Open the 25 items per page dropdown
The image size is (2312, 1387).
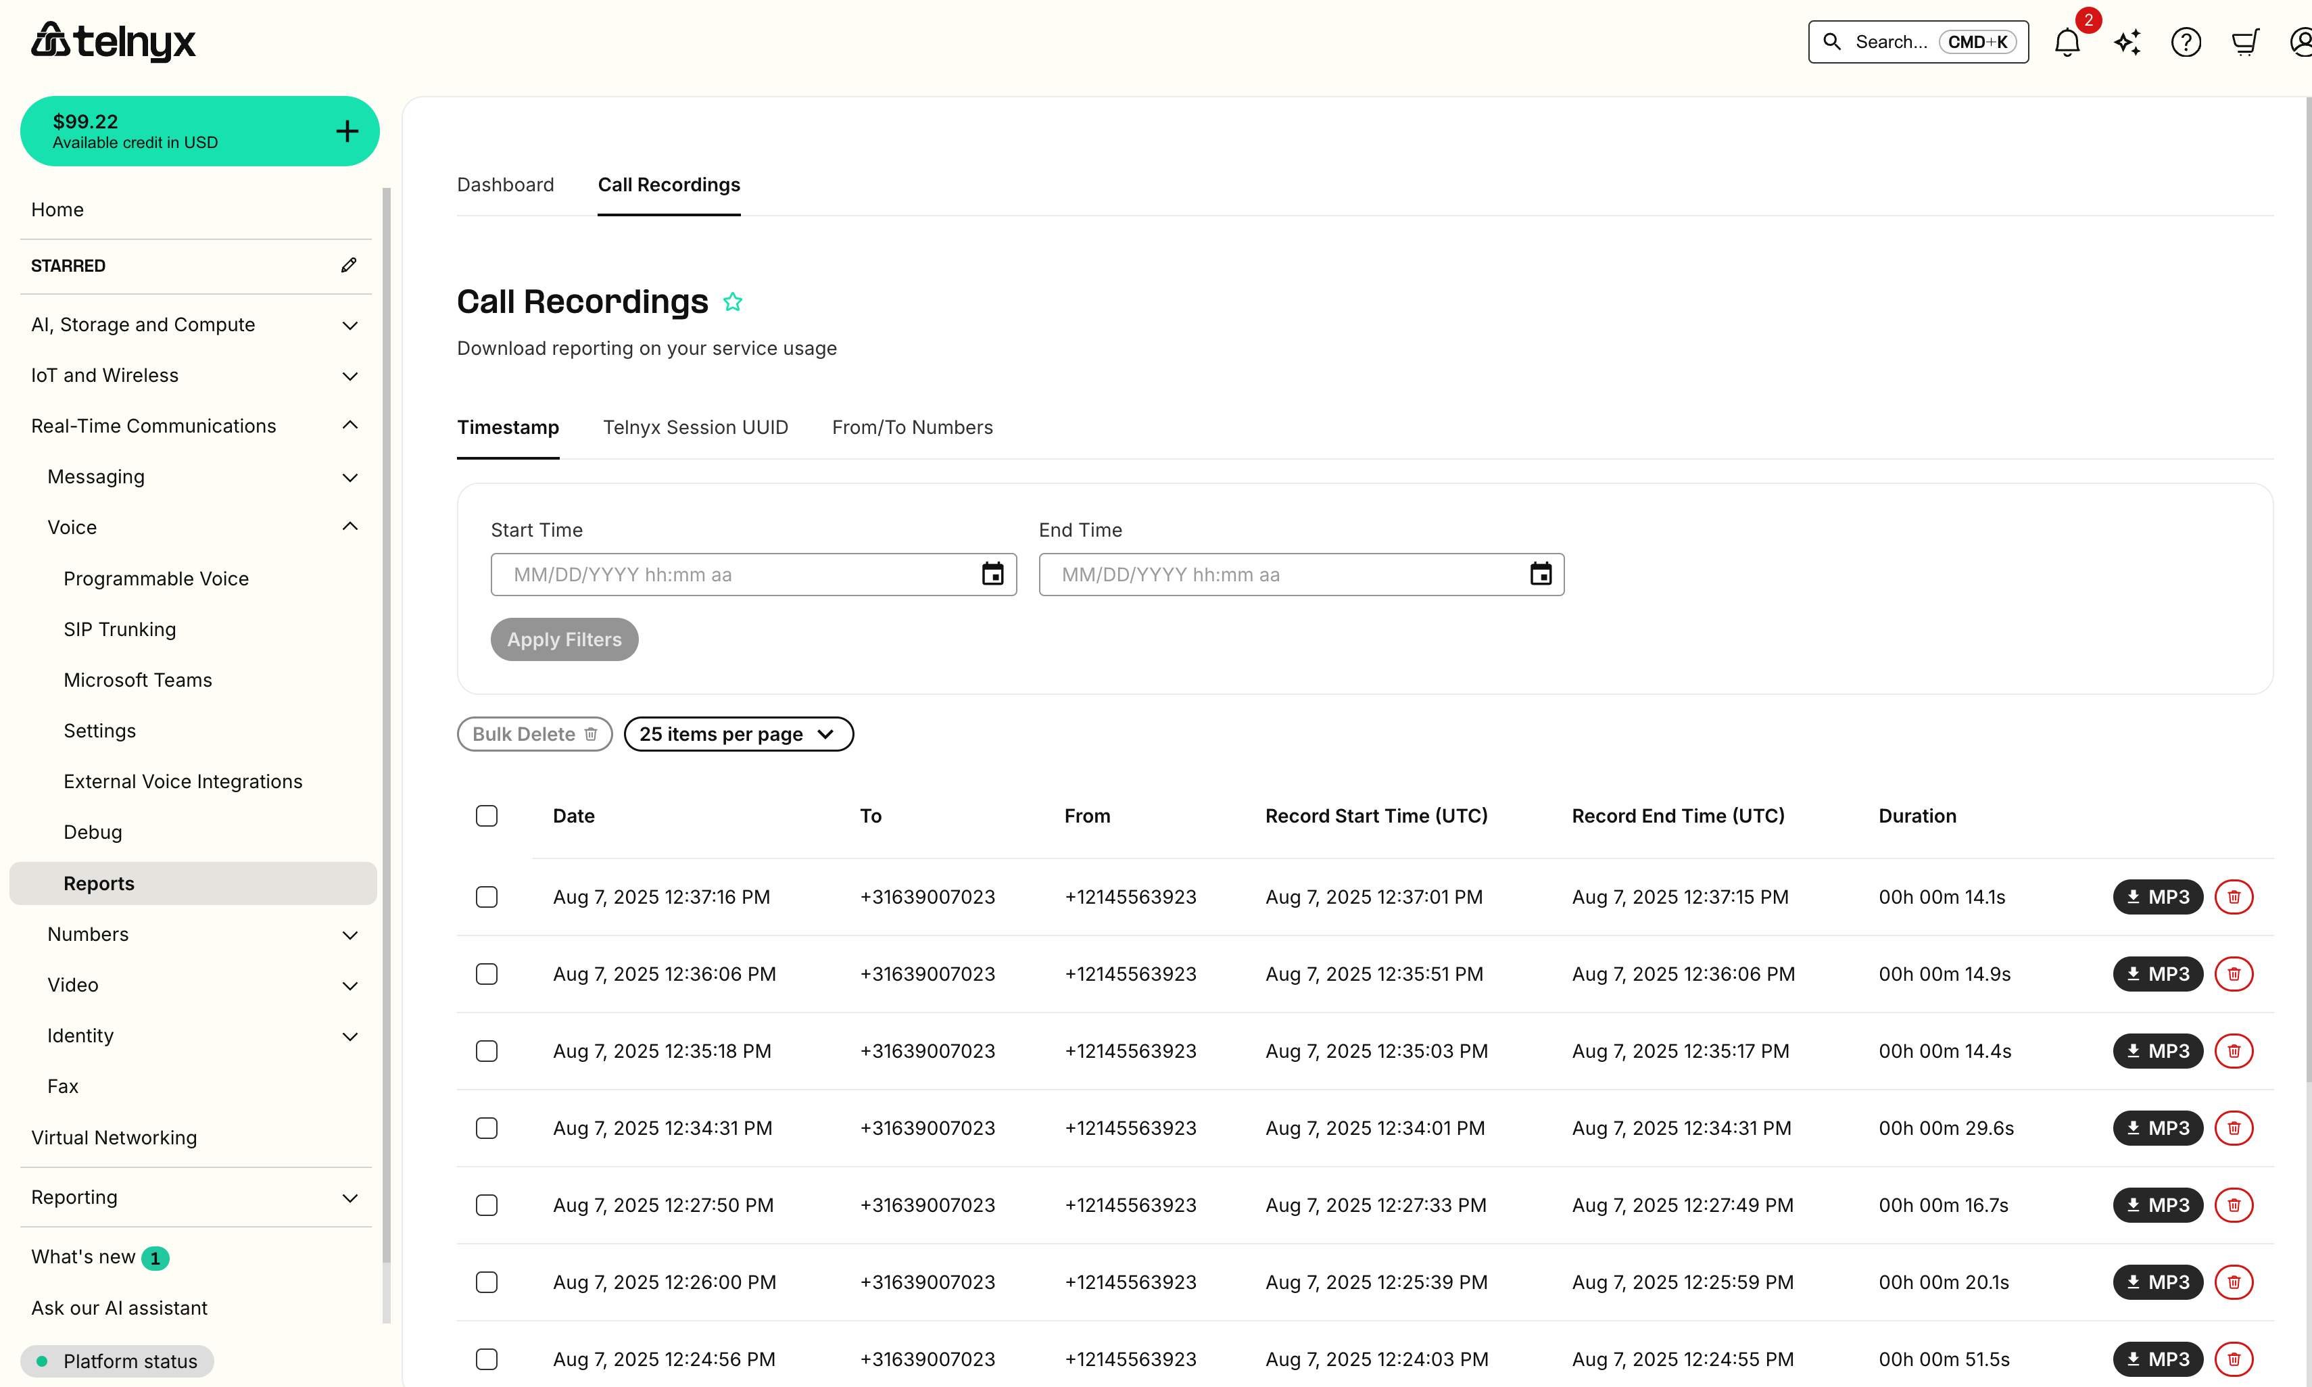click(738, 733)
